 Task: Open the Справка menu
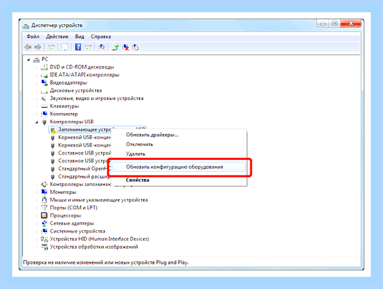[101, 36]
